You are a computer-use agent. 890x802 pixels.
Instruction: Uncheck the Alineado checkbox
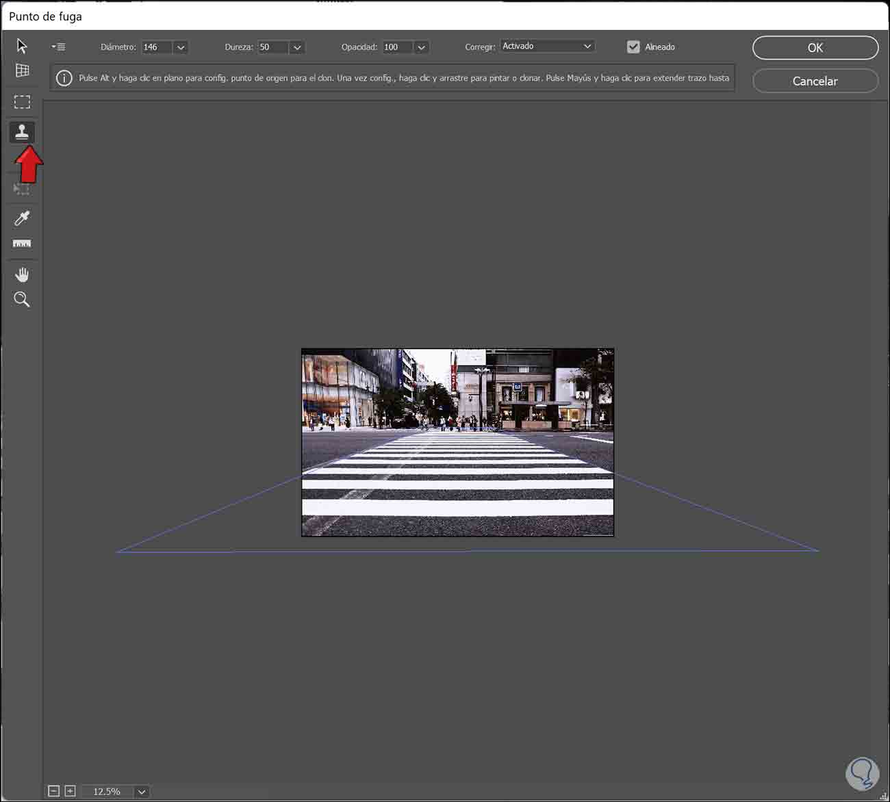tap(633, 47)
